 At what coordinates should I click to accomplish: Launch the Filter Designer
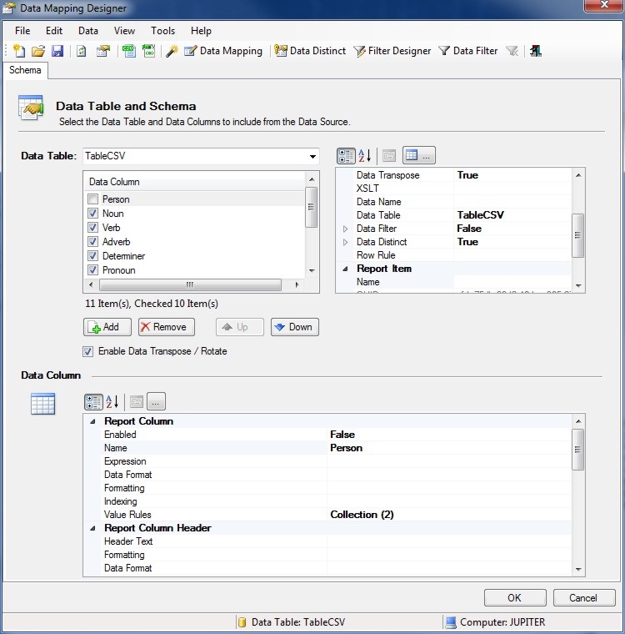pos(392,51)
